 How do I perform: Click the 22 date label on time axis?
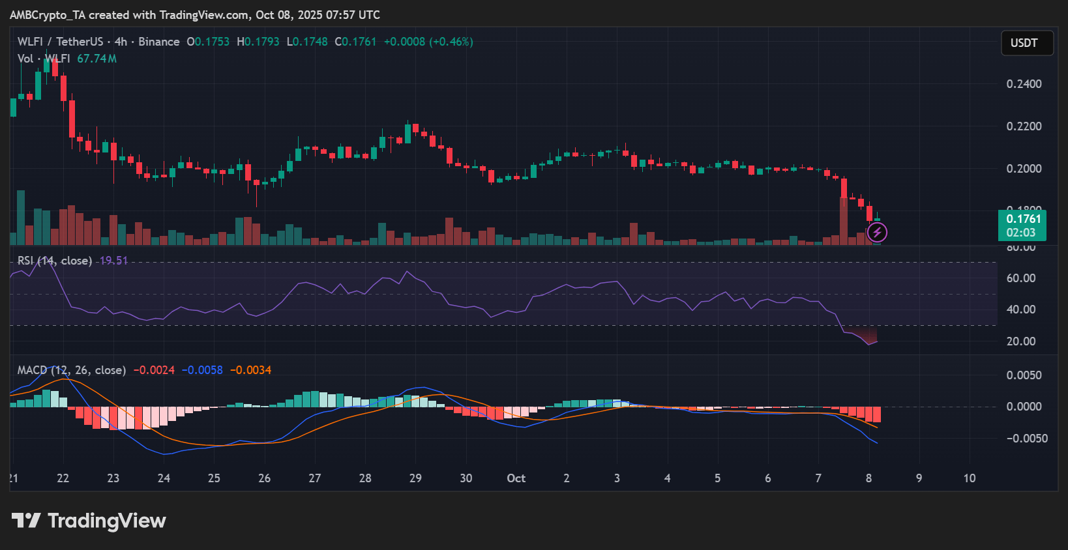[x=63, y=478]
